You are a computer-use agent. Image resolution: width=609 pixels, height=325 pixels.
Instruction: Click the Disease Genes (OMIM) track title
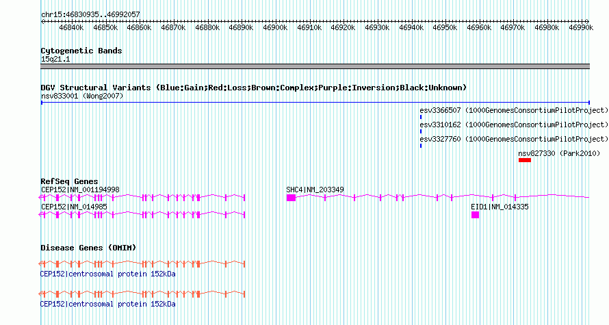tap(88, 248)
